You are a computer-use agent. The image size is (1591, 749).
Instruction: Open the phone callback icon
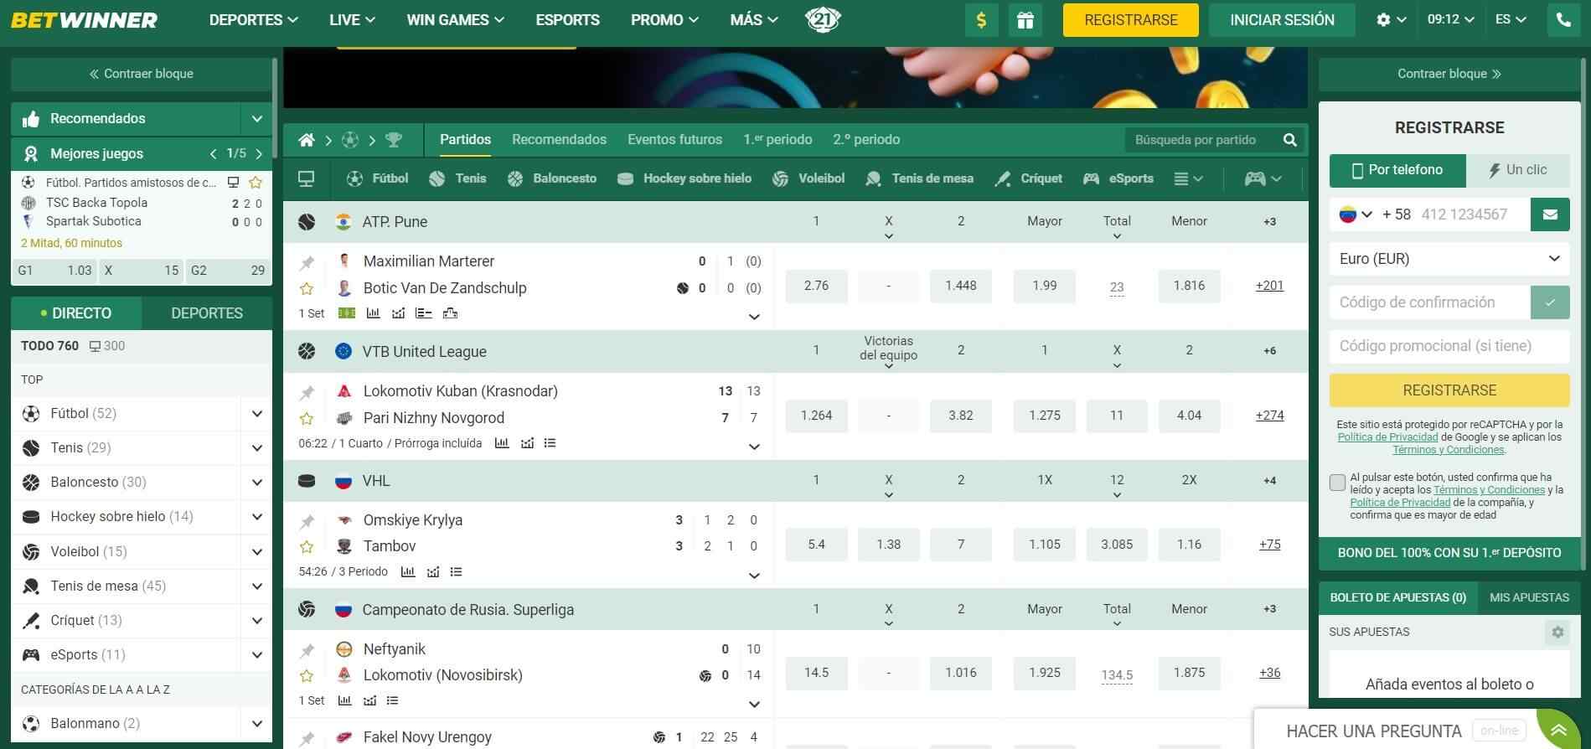click(1563, 20)
